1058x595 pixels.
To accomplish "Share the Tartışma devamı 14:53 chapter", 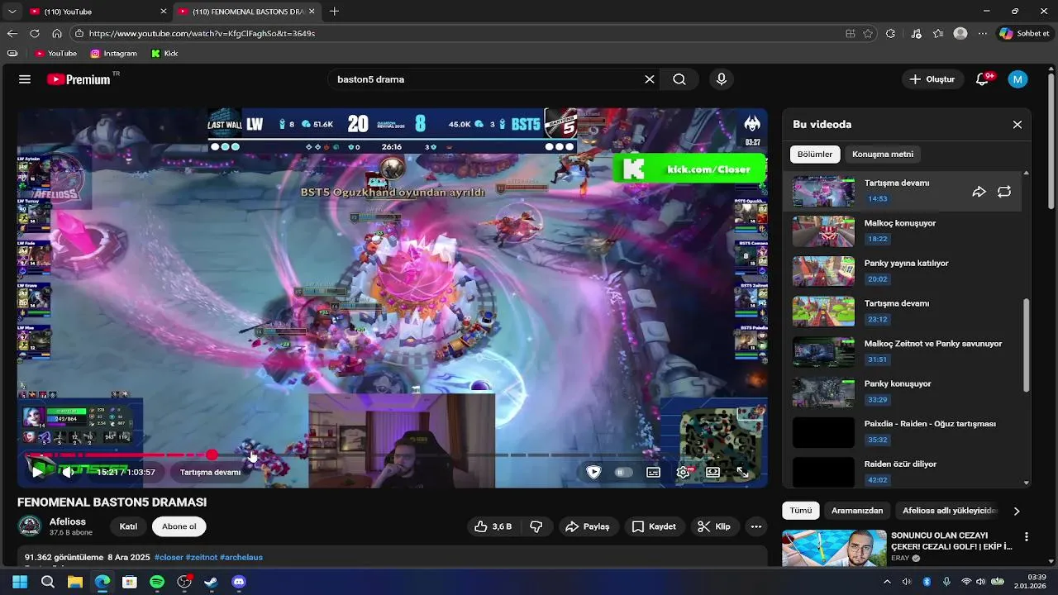I will click(x=979, y=192).
